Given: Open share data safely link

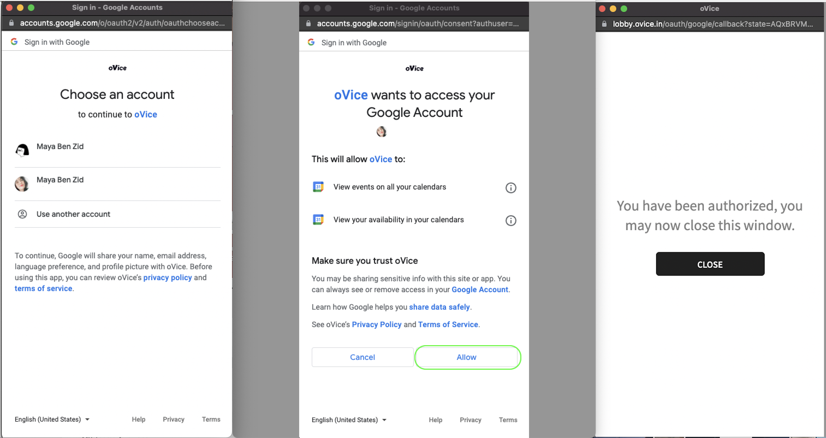Looking at the screenshot, I should [x=439, y=307].
